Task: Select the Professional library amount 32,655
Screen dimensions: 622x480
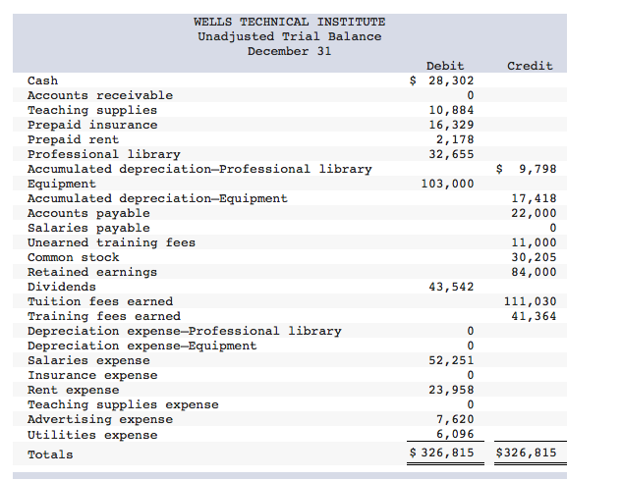Action: click(451, 154)
